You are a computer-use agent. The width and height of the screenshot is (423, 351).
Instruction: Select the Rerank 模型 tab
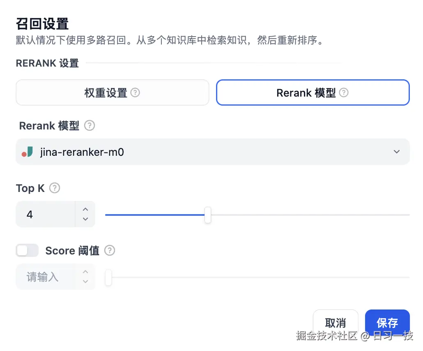pos(313,92)
